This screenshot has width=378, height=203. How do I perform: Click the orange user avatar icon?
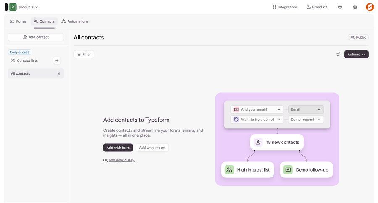coord(370,7)
